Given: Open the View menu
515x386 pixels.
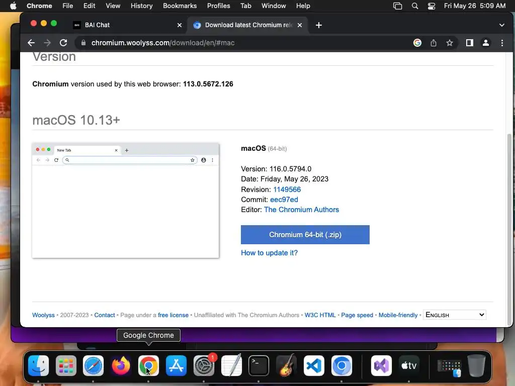Looking at the screenshot, I should (x=113, y=6).
